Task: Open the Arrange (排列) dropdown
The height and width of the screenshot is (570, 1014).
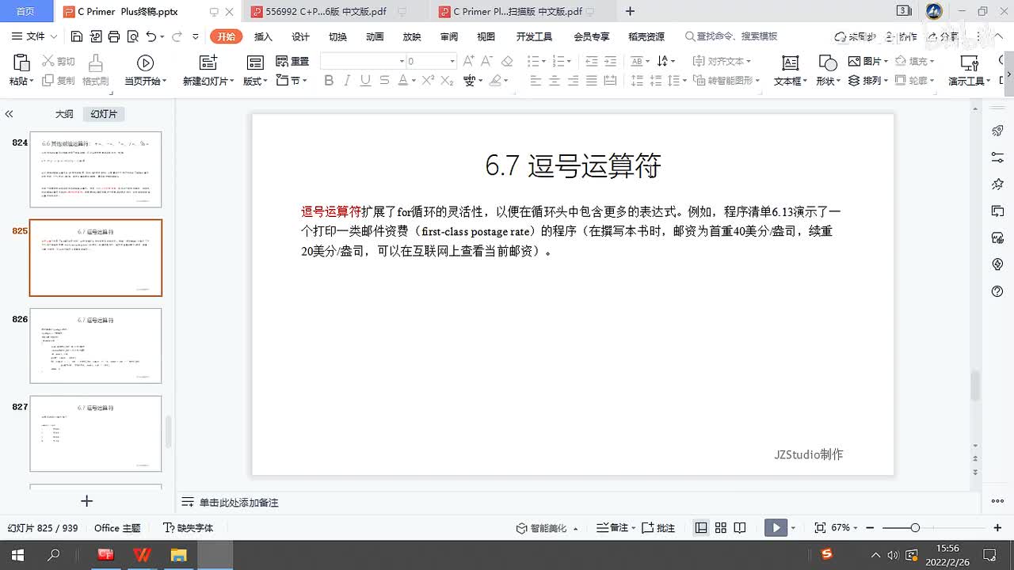Action: (x=867, y=81)
